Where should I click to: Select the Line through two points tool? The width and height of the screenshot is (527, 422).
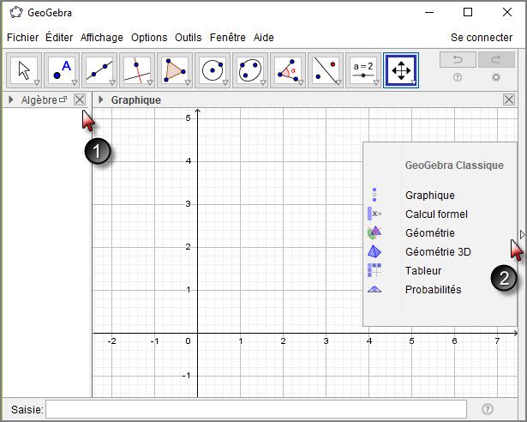point(99,70)
